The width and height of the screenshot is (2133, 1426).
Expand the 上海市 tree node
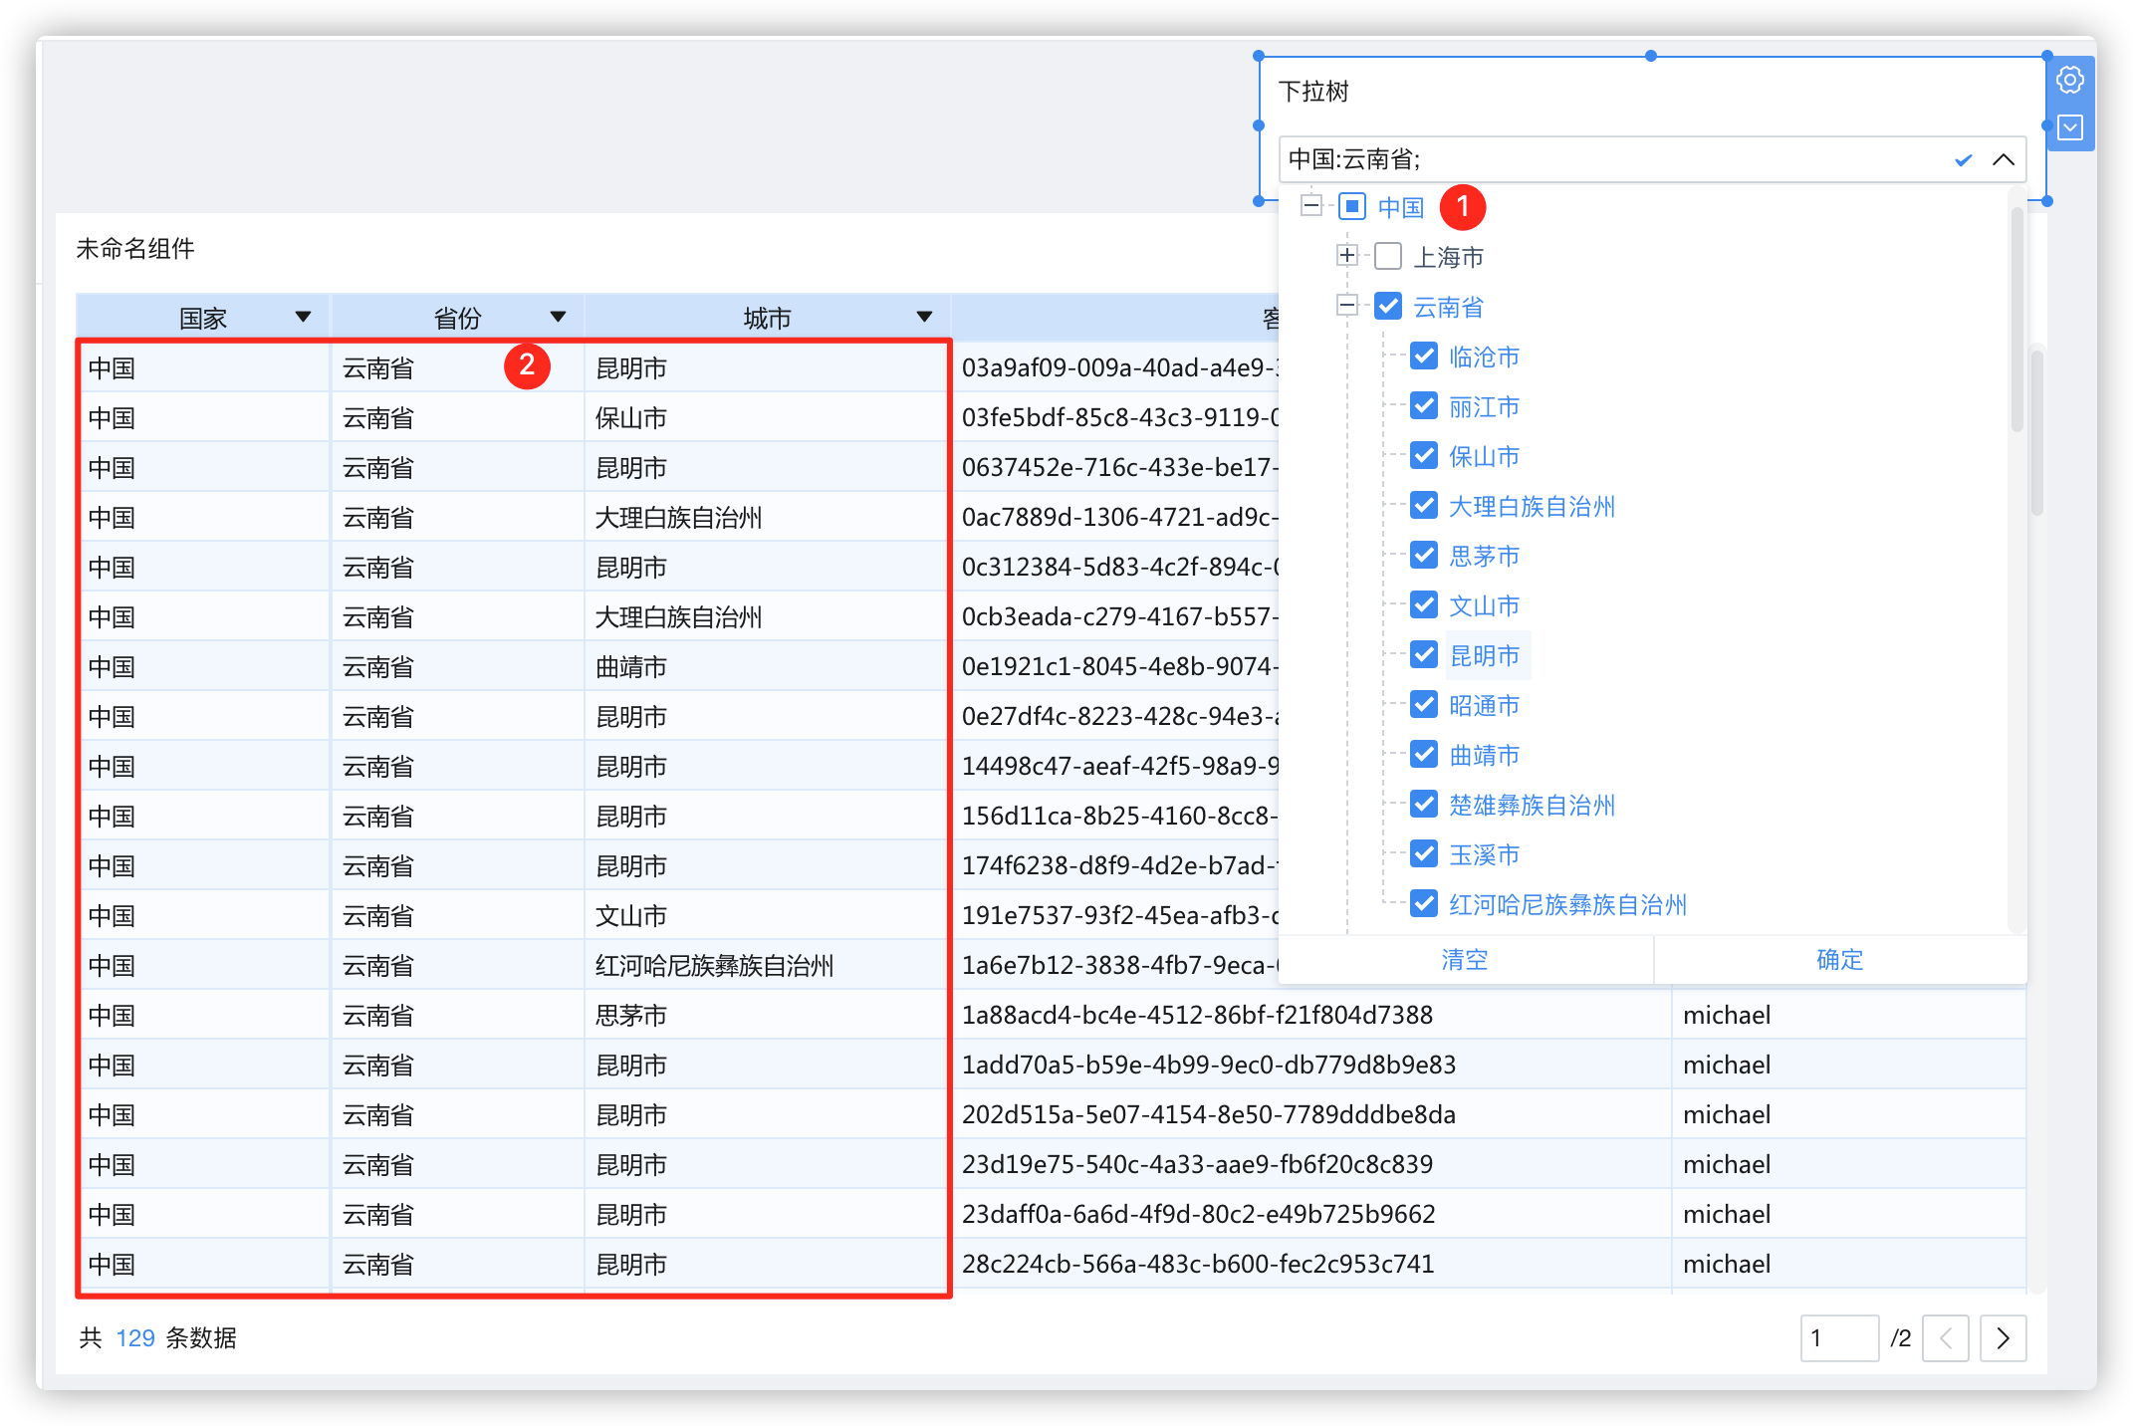point(1346,256)
